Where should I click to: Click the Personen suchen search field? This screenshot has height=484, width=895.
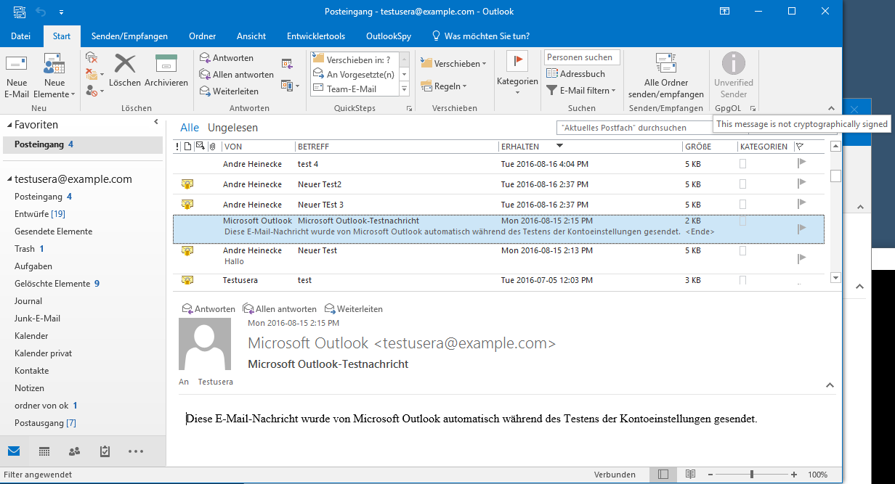pyautogui.click(x=582, y=57)
